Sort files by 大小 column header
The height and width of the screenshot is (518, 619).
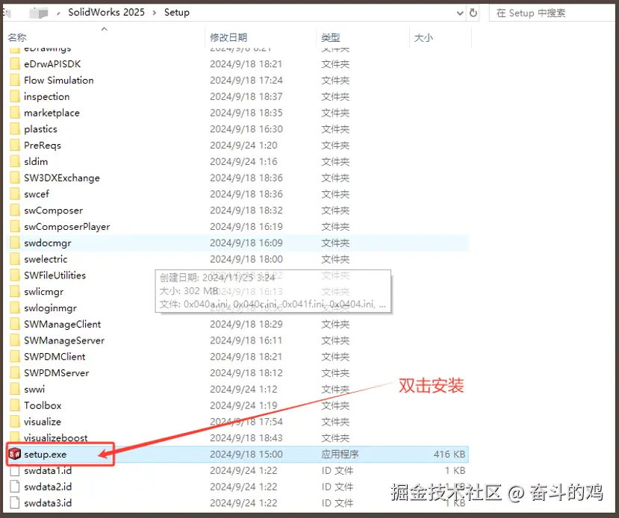pos(423,37)
